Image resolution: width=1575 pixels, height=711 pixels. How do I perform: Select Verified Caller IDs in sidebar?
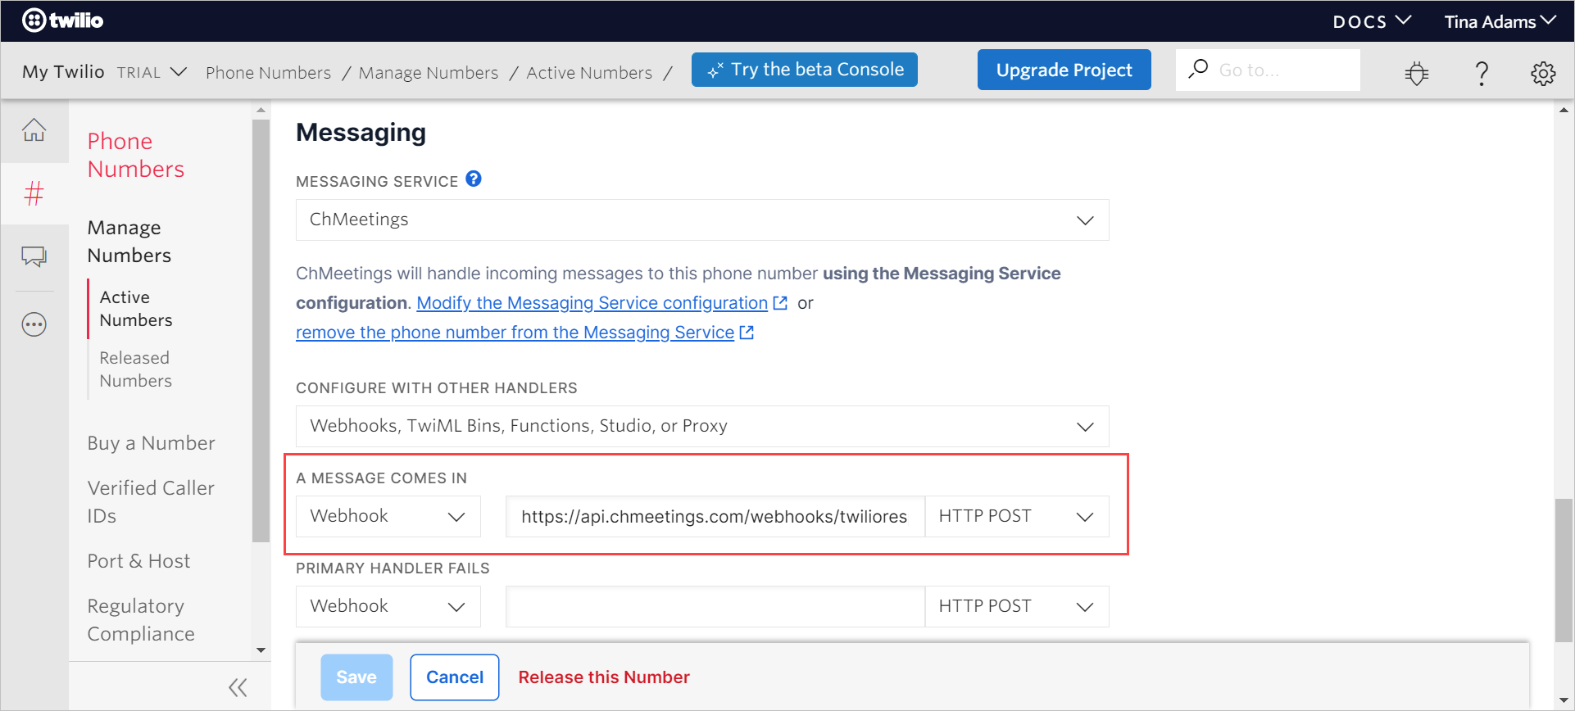point(151,502)
